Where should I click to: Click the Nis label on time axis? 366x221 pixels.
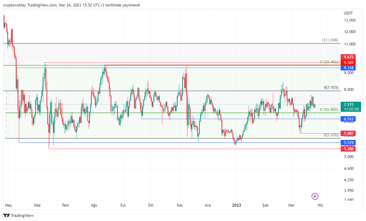[320, 205]
